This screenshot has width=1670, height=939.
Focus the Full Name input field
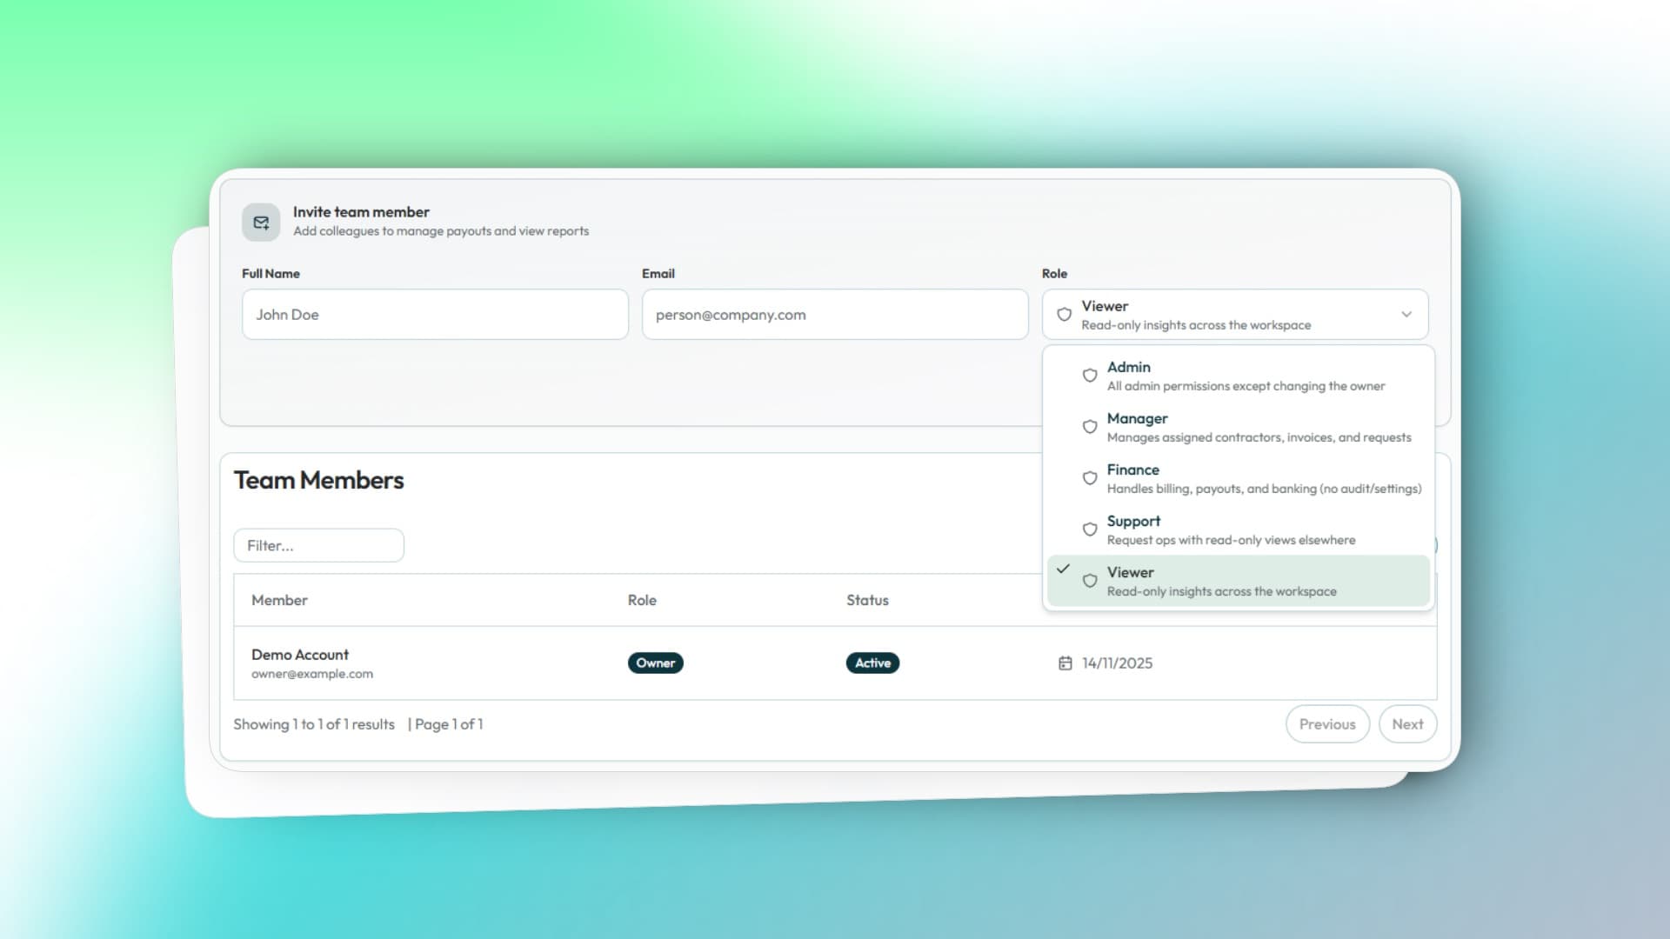coord(435,315)
